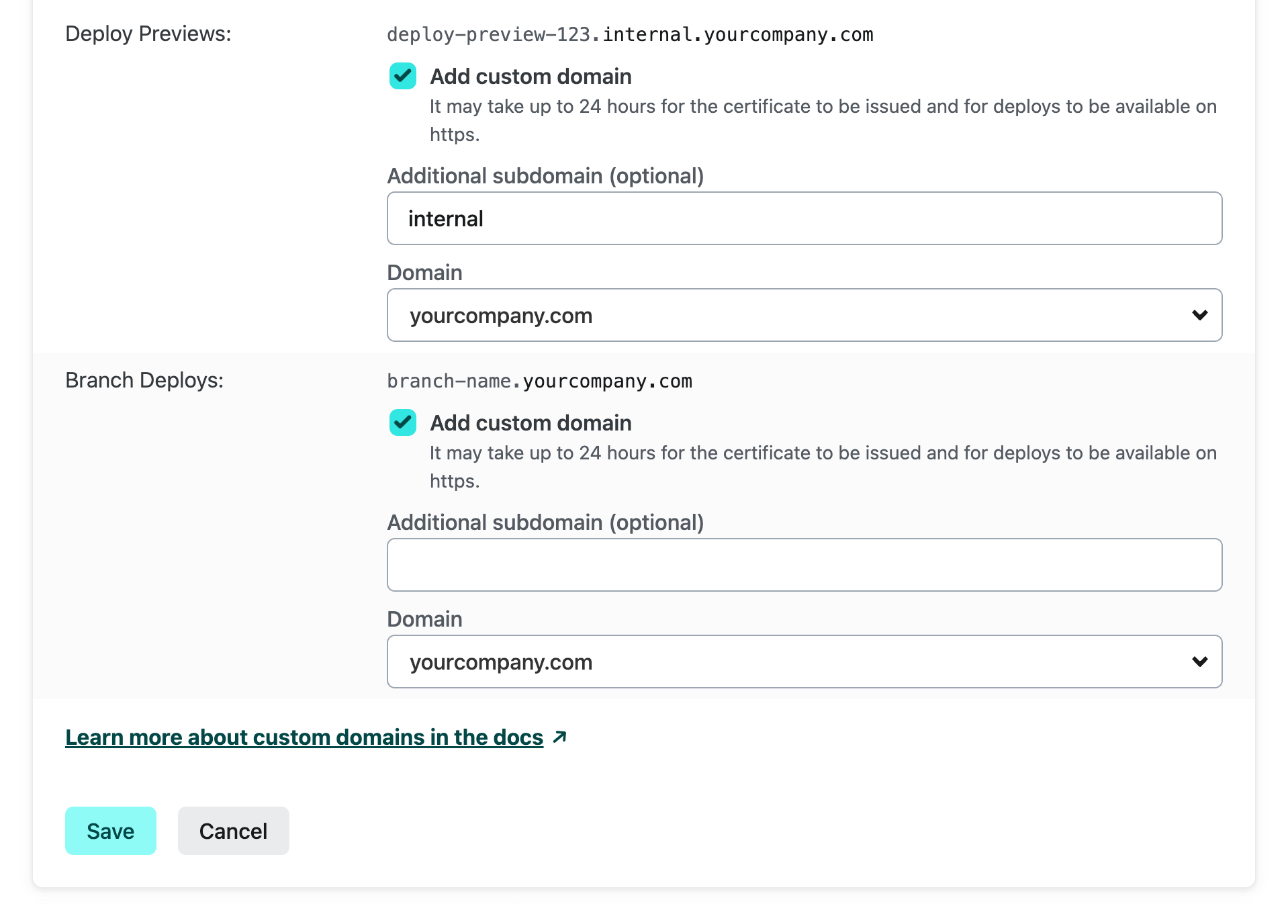Click the external link arrow icon
The width and height of the screenshot is (1288, 904).
click(x=559, y=737)
